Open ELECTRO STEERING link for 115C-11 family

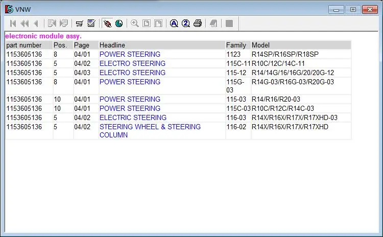click(x=132, y=63)
